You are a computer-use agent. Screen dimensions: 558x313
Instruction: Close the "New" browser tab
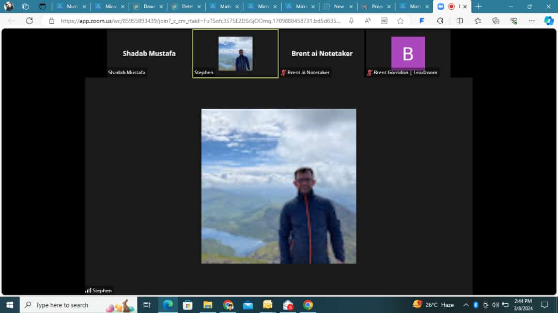(x=351, y=6)
